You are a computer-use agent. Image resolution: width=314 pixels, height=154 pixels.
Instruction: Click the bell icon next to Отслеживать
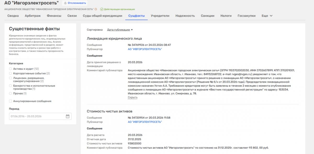65,3
